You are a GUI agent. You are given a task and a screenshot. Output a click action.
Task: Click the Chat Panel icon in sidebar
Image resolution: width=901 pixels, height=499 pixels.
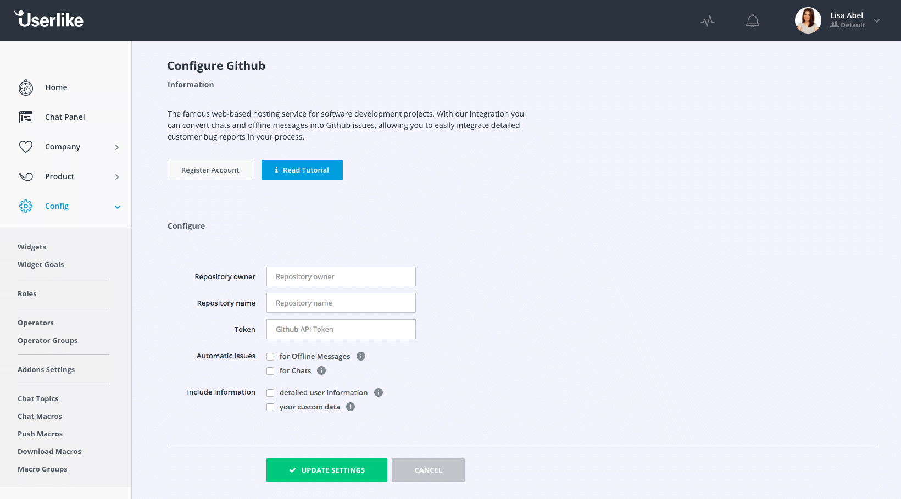coord(26,117)
